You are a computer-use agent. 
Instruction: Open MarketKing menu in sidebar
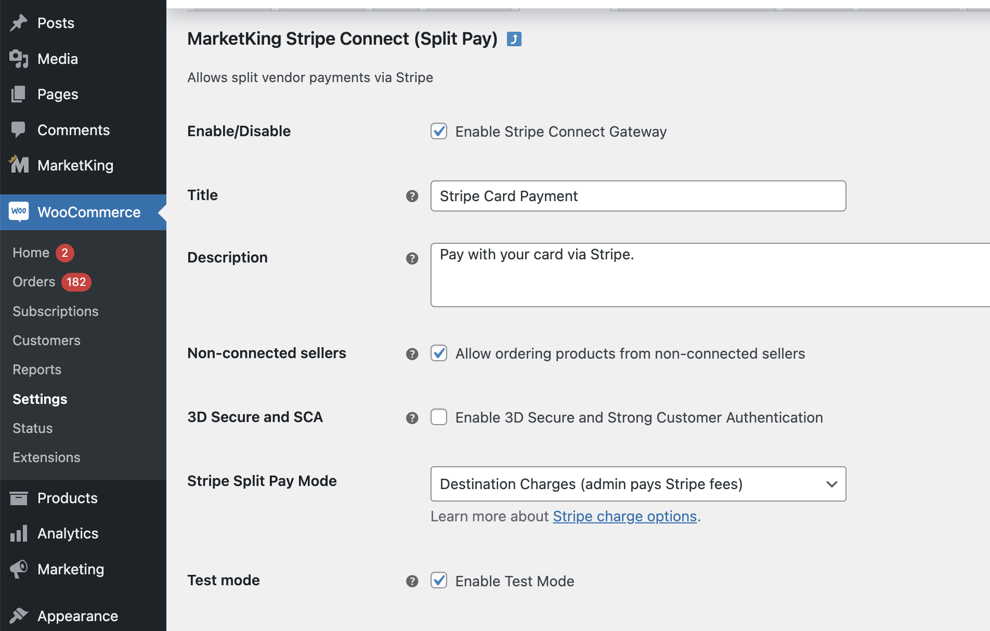point(83,165)
